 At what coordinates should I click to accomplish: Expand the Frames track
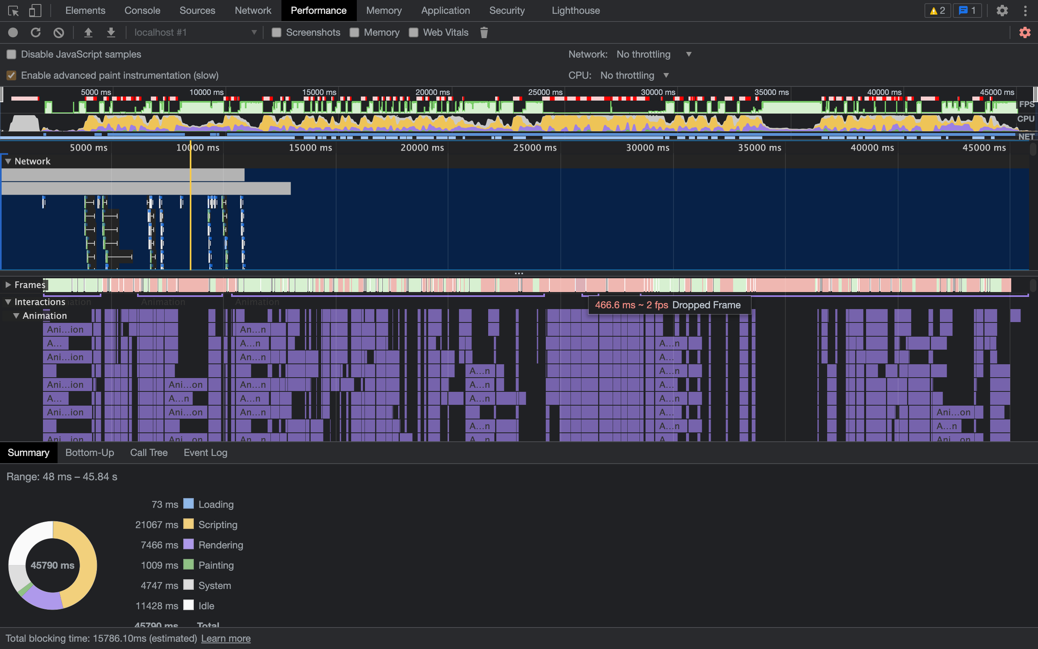point(8,285)
